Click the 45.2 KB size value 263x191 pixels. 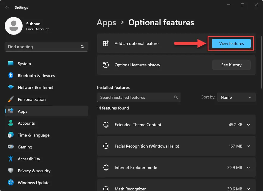(236, 125)
